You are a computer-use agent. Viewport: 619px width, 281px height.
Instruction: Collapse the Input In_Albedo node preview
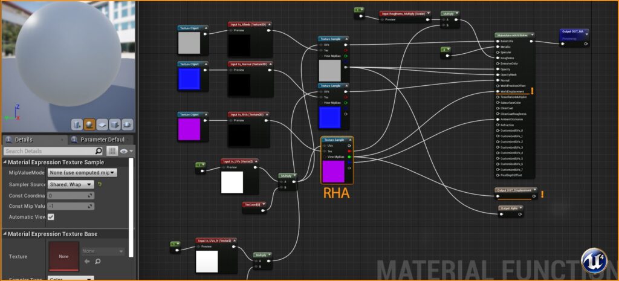269,24
